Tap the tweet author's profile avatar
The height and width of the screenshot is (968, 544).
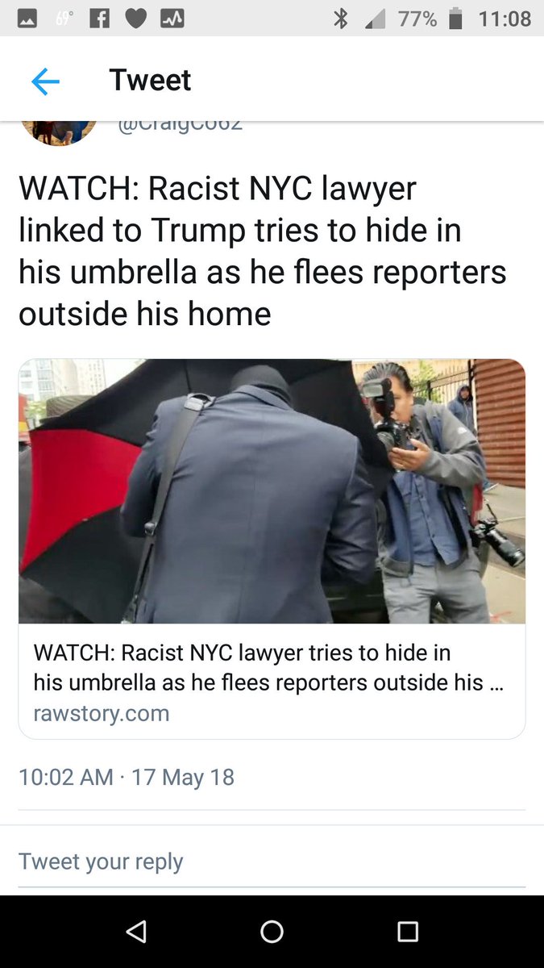tap(59, 129)
